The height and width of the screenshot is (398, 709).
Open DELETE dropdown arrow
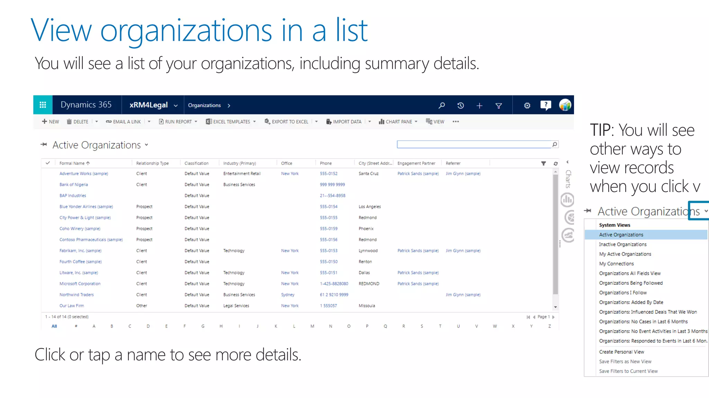[97, 122]
